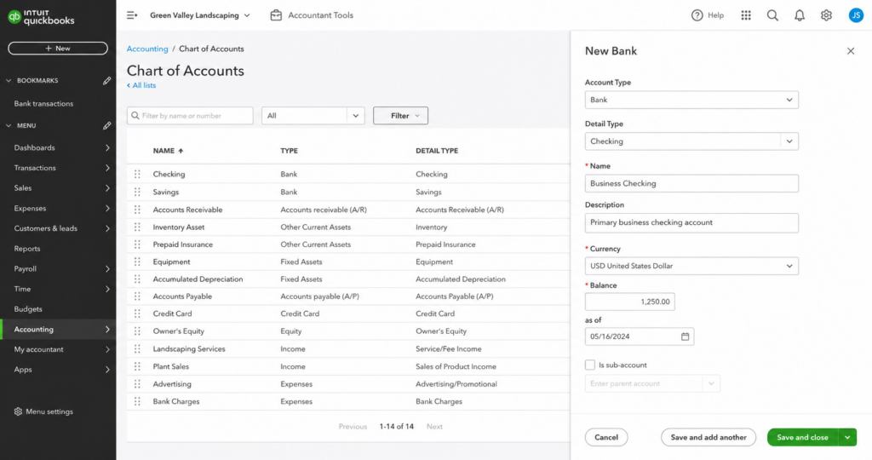Open the My accountant menu item
This screenshot has height=460, width=872.
click(59, 349)
